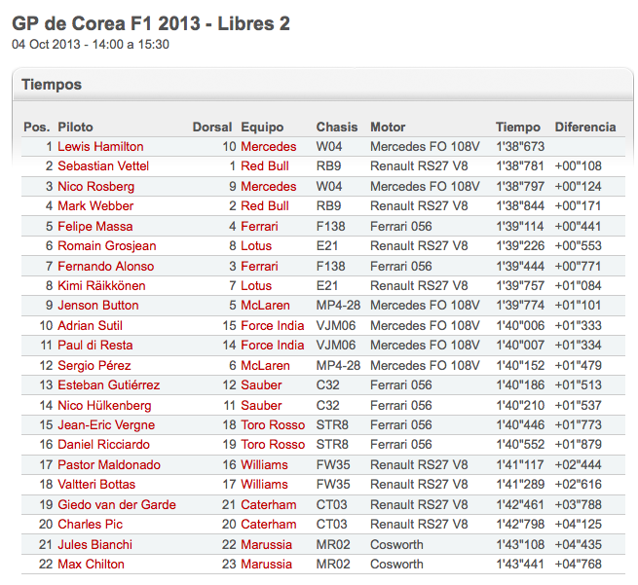Open Felipe Massa driver link
The width and height of the screenshot is (638, 585).
[x=95, y=226]
